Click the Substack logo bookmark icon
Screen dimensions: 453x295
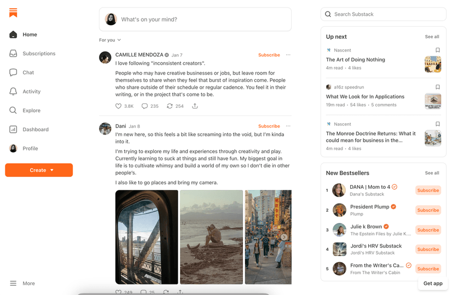coord(13,13)
